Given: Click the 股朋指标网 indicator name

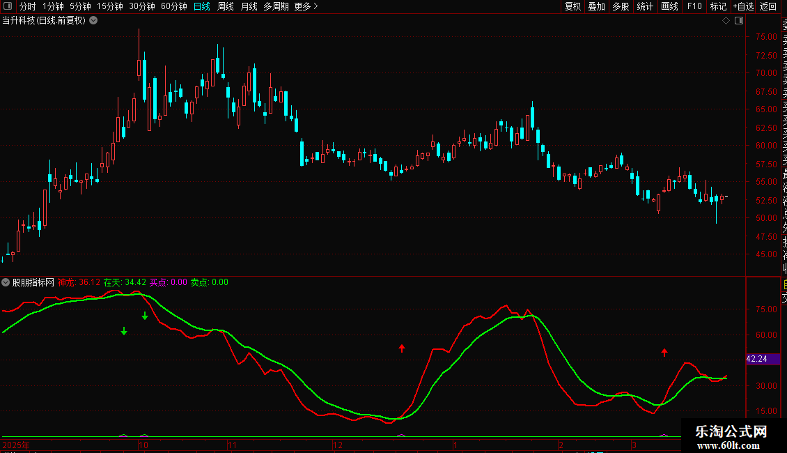Looking at the screenshot, I should pos(33,282).
